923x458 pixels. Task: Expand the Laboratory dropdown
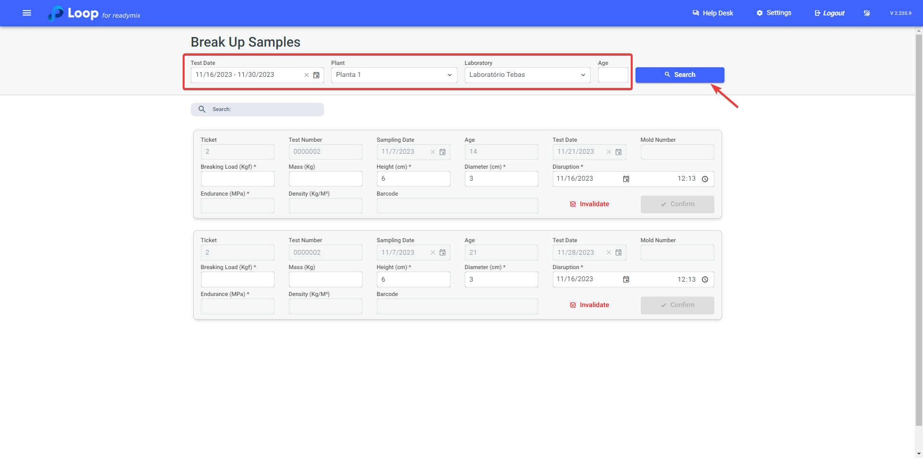click(x=527, y=75)
